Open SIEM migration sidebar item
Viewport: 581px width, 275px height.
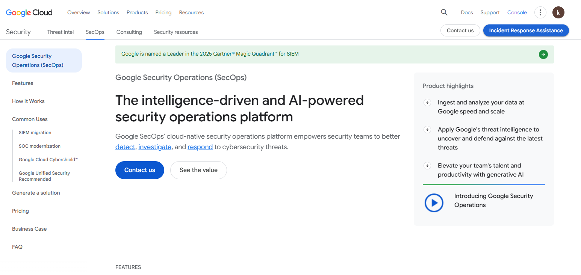pyautogui.click(x=35, y=133)
